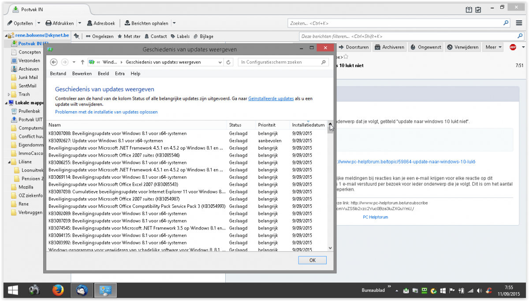Click the Up arrow in update history window
The height and width of the screenshot is (301, 529).
click(x=82, y=62)
